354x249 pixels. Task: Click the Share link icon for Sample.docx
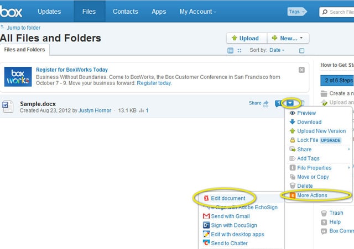[x=265, y=103]
